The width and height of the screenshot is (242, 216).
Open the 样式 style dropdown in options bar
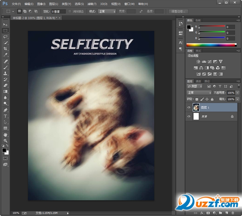point(107,12)
